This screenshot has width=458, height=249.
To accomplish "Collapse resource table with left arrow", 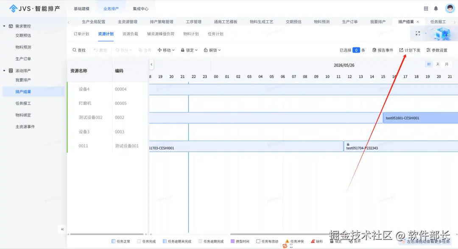I will [x=151, y=64].
